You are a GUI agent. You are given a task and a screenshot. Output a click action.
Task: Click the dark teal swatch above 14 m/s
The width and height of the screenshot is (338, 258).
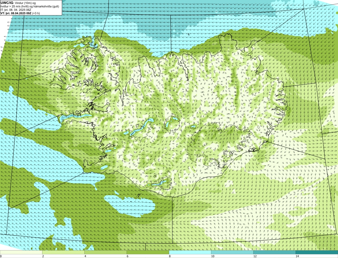point(317,252)
